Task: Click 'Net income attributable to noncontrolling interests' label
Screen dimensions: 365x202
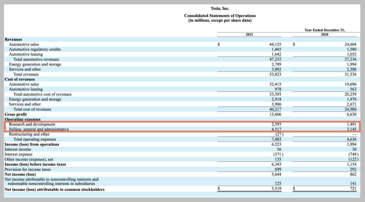Action: (51, 182)
